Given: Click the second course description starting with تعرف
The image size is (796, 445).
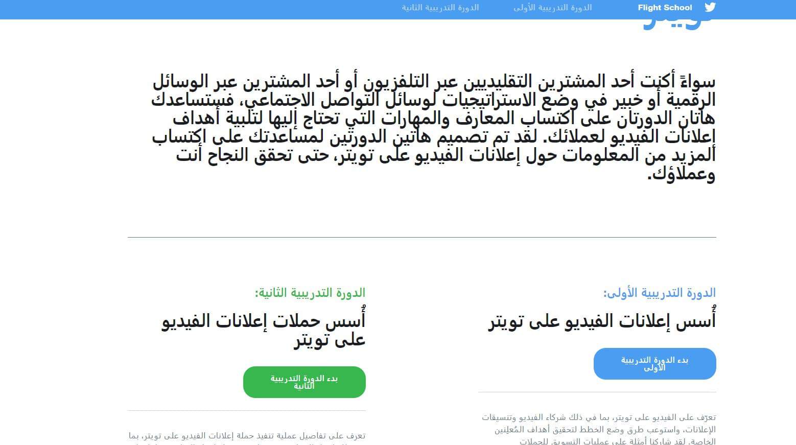Looking at the screenshot, I should pos(247,436).
